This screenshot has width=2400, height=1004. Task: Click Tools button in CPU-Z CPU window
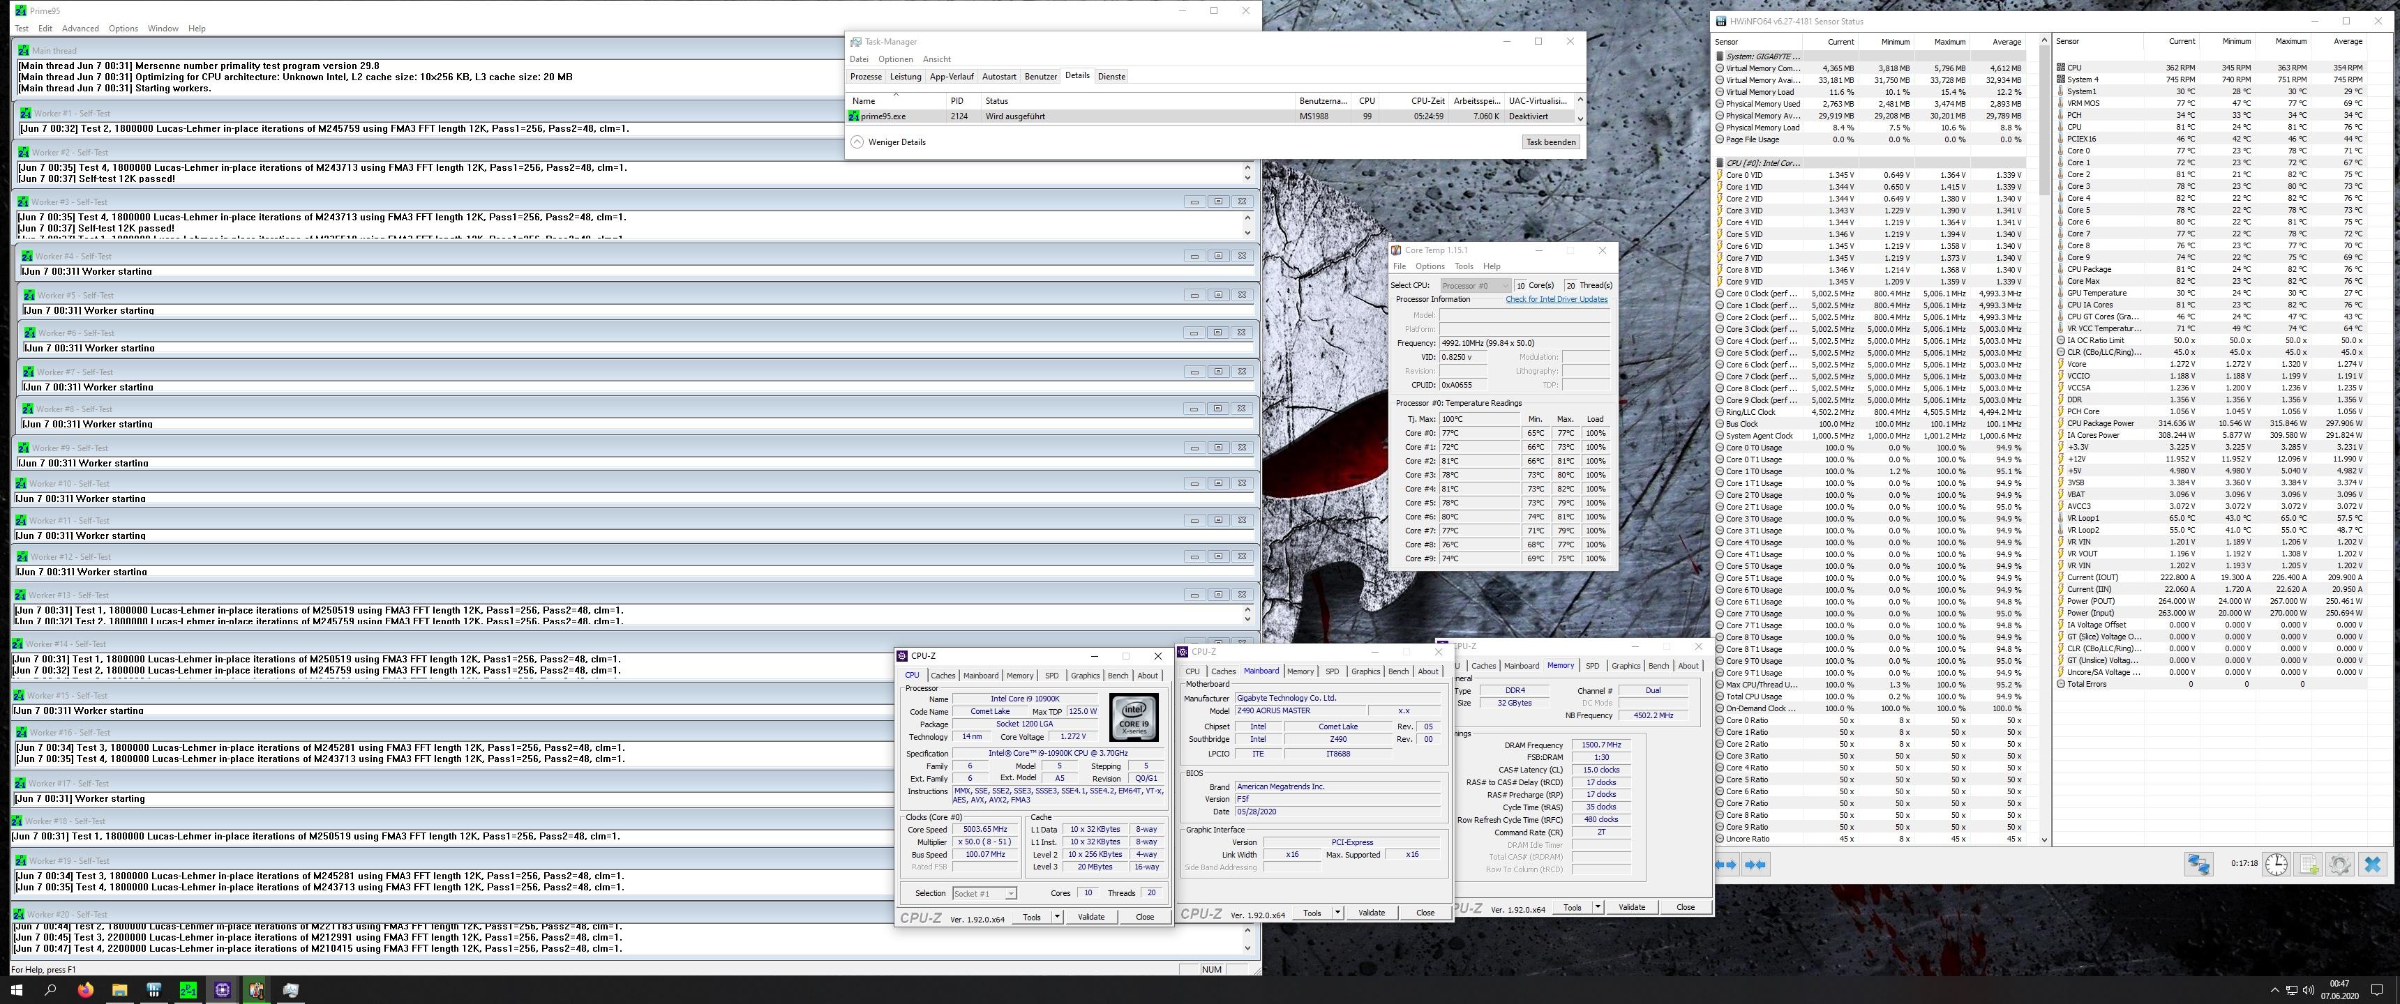1031,916
